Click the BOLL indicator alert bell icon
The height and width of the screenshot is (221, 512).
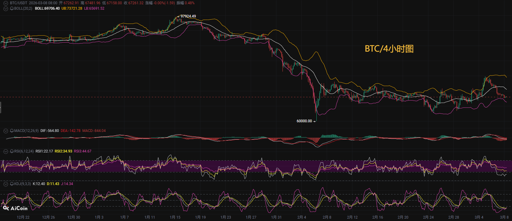[12, 8]
